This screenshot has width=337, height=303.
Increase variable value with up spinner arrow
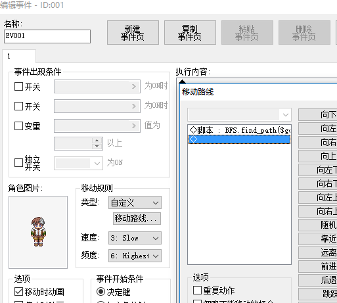pyautogui.click(x=97, y=141)
